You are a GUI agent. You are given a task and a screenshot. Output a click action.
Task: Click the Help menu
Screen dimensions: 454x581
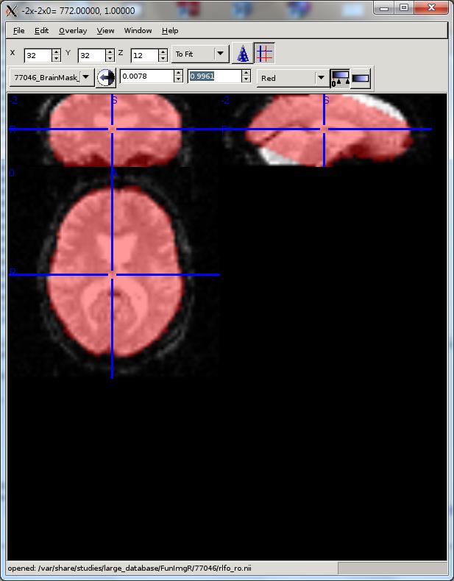click(x=170, y=31)
